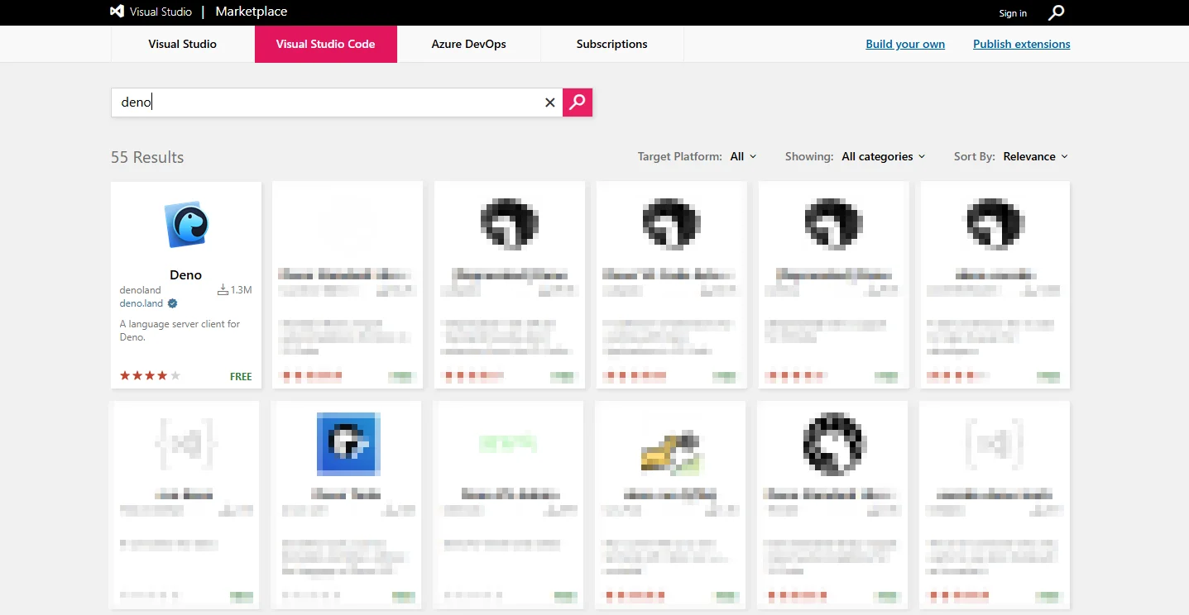The height and width of the screenshot is (615, 1189).
Task: Open the deno.land publisher link
Action: coord(141,303)
